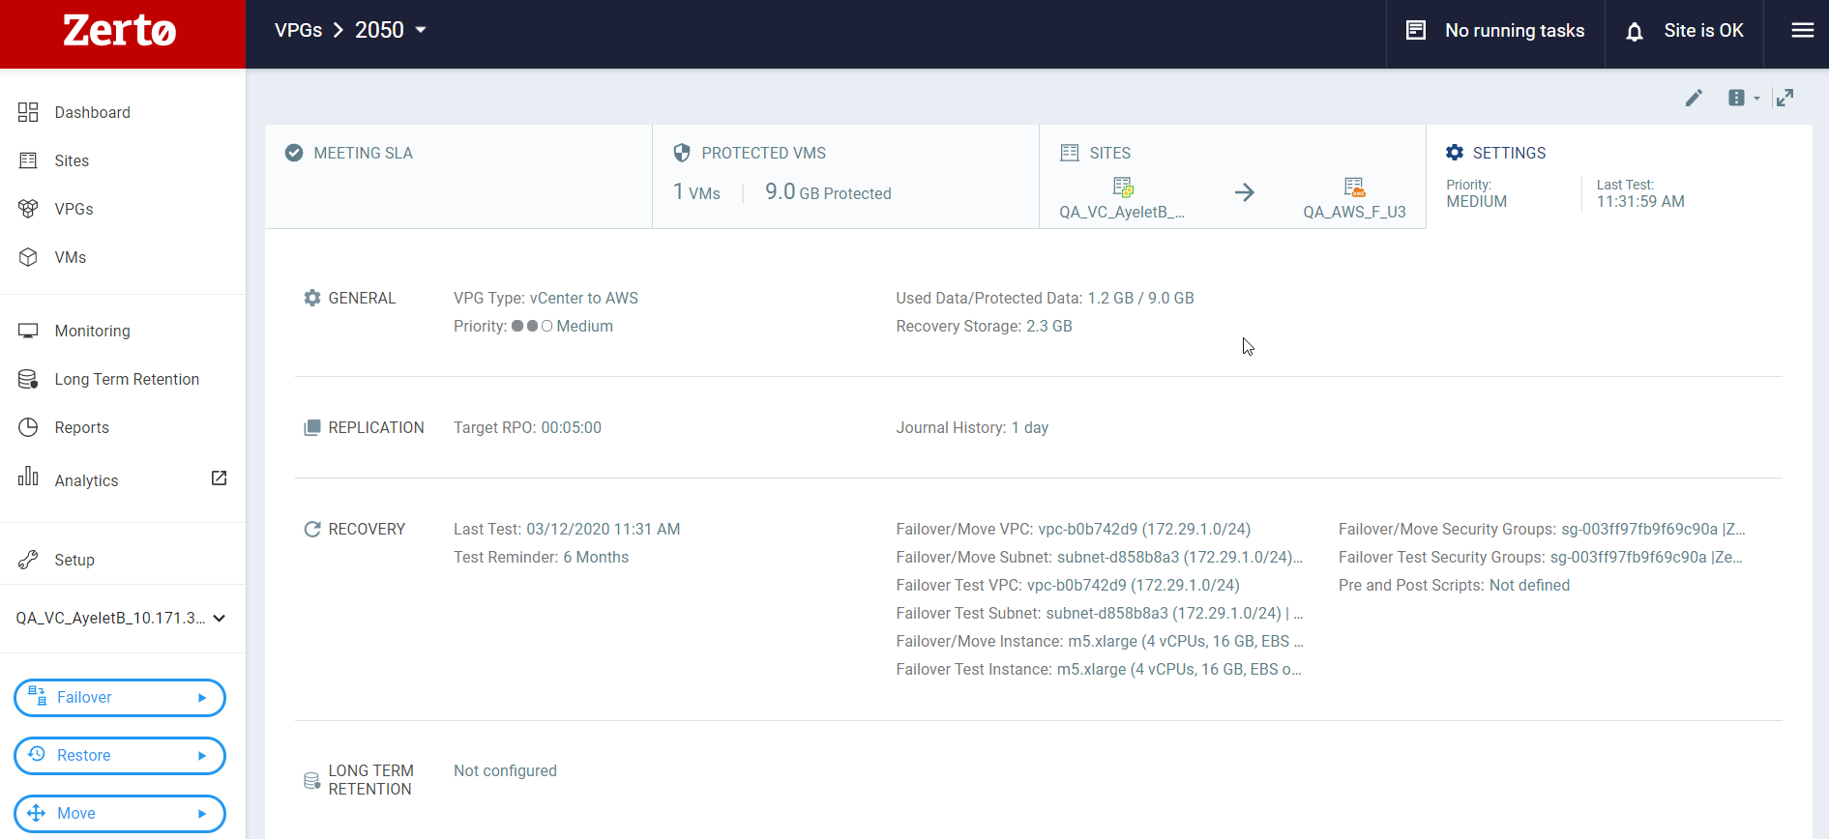Open the hamburger menu
The width and height of the screenshot is (1829, 839).
1803,31
